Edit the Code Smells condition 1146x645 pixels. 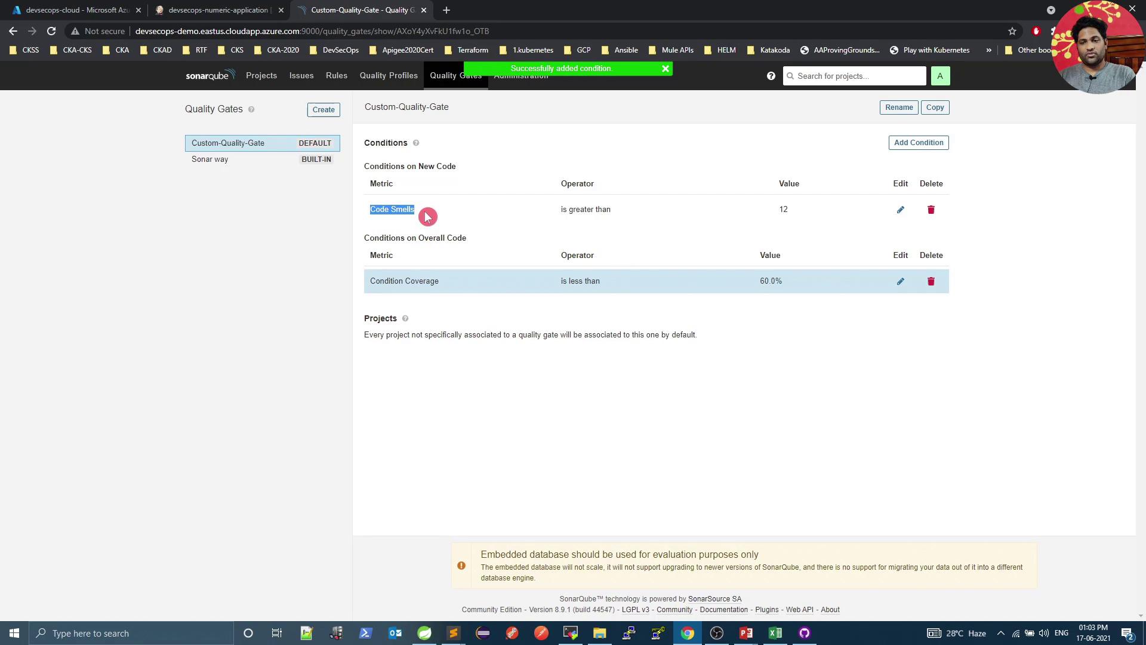click(x=900, y=210)
